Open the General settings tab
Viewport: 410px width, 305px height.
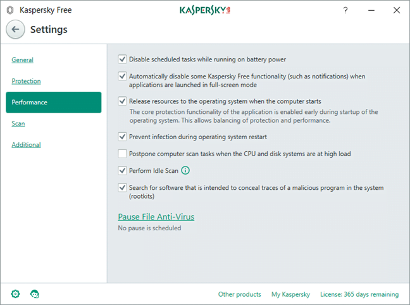(x=23, y=60)
